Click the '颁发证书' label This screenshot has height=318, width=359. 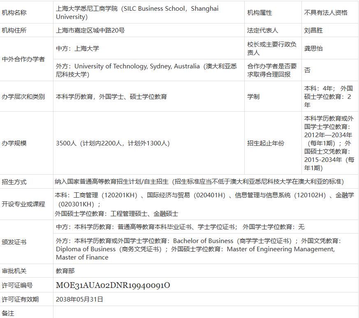pos(14,242)
